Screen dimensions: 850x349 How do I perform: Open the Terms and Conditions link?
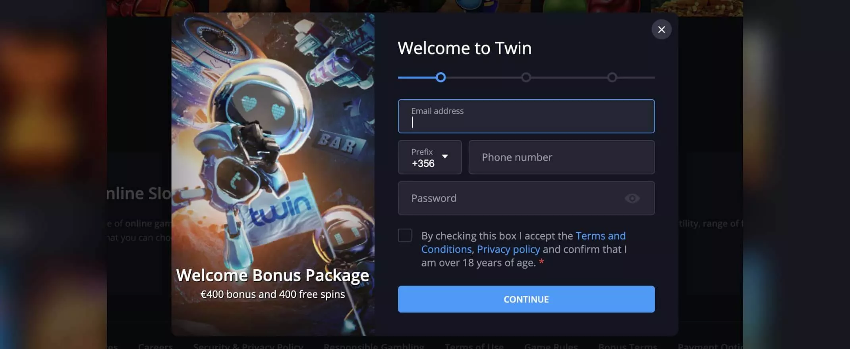coord(524,242)
